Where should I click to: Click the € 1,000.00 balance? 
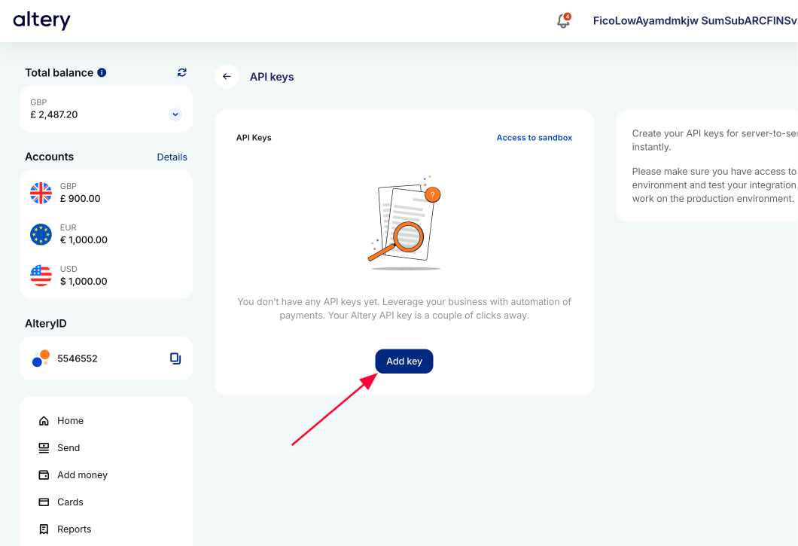coord(84,240)
